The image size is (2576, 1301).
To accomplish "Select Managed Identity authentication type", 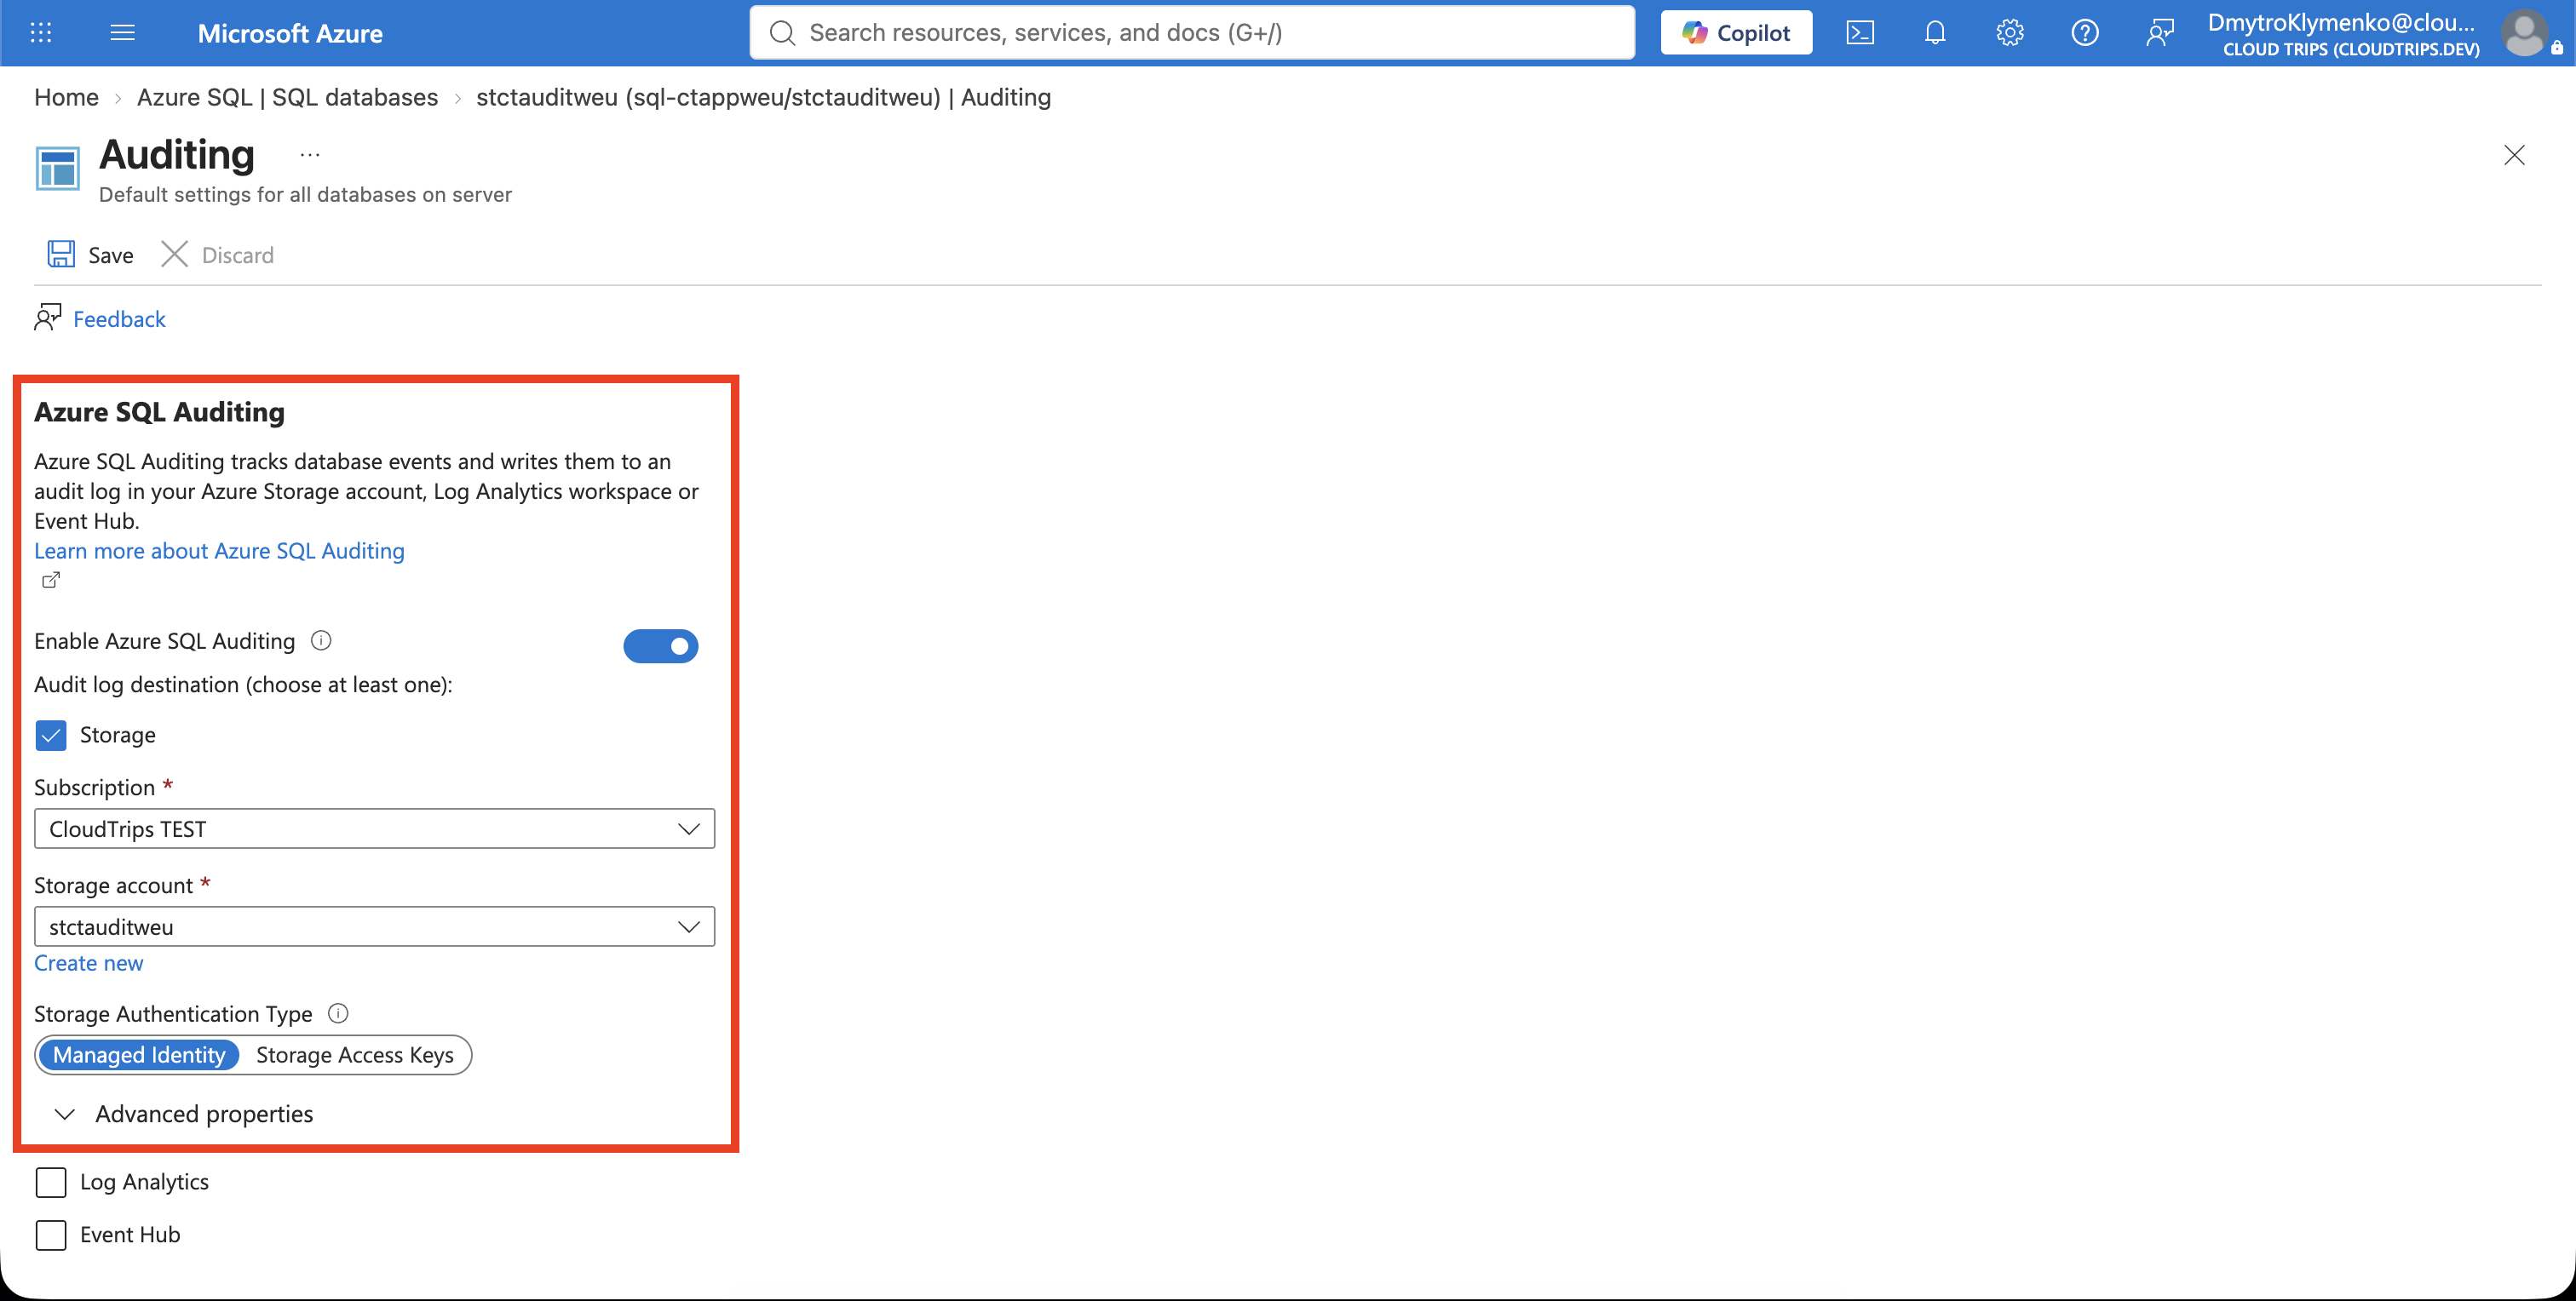I will (139, 1055).
